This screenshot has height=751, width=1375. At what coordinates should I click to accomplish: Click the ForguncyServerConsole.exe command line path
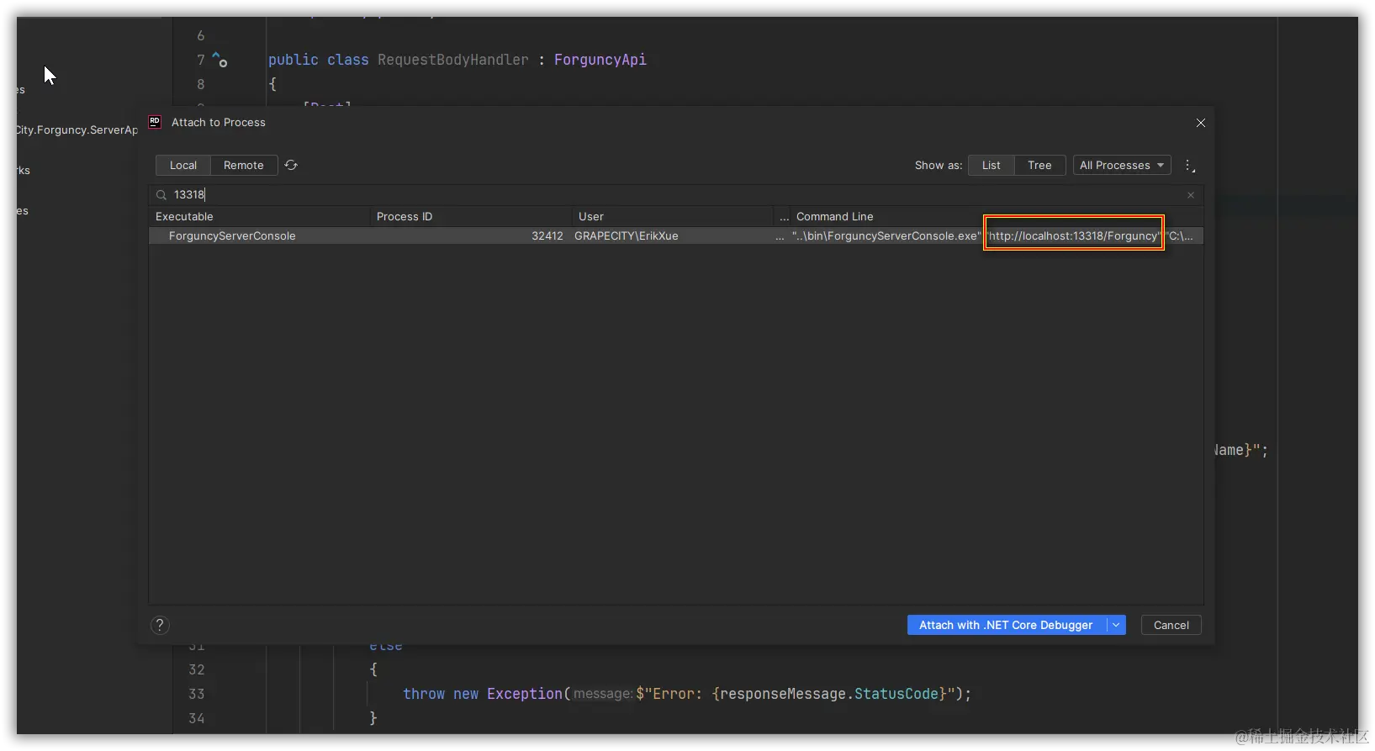point(886,236)
